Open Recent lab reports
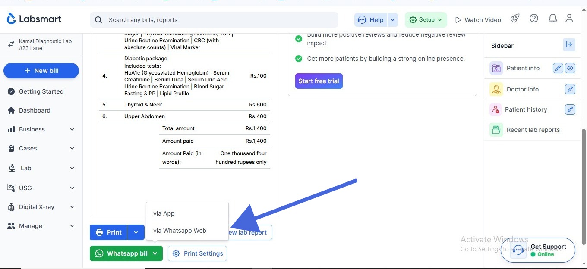 point(533,130)
